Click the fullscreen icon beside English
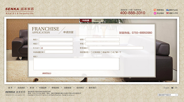184x102 pixels. 172,88
